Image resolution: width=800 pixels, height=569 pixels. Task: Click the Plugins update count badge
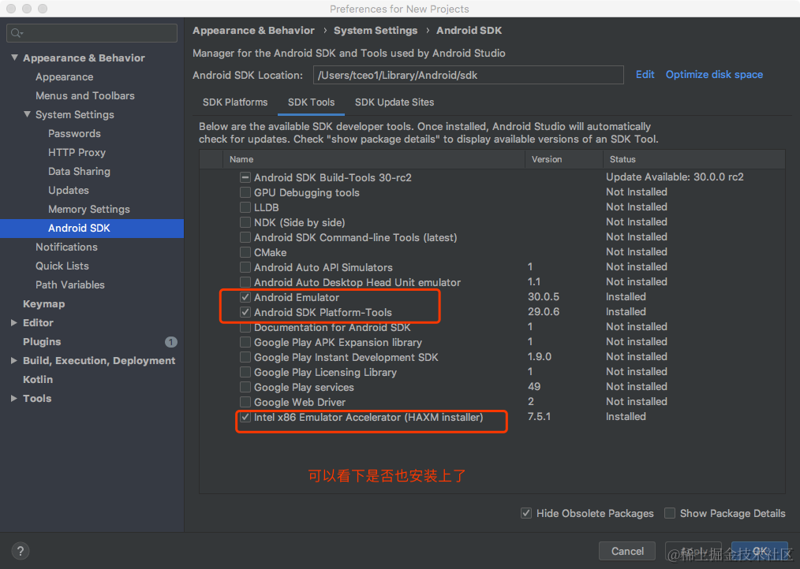[171, 341]
